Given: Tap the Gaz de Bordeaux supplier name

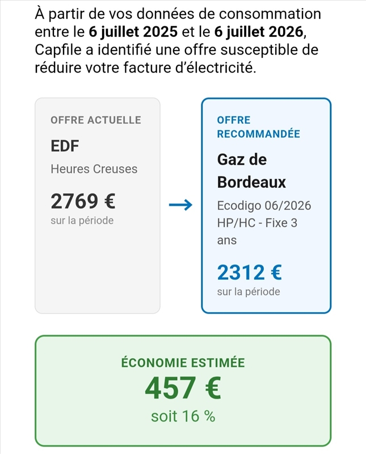Looking at the screenshot, I should click(x=251, y=171).
